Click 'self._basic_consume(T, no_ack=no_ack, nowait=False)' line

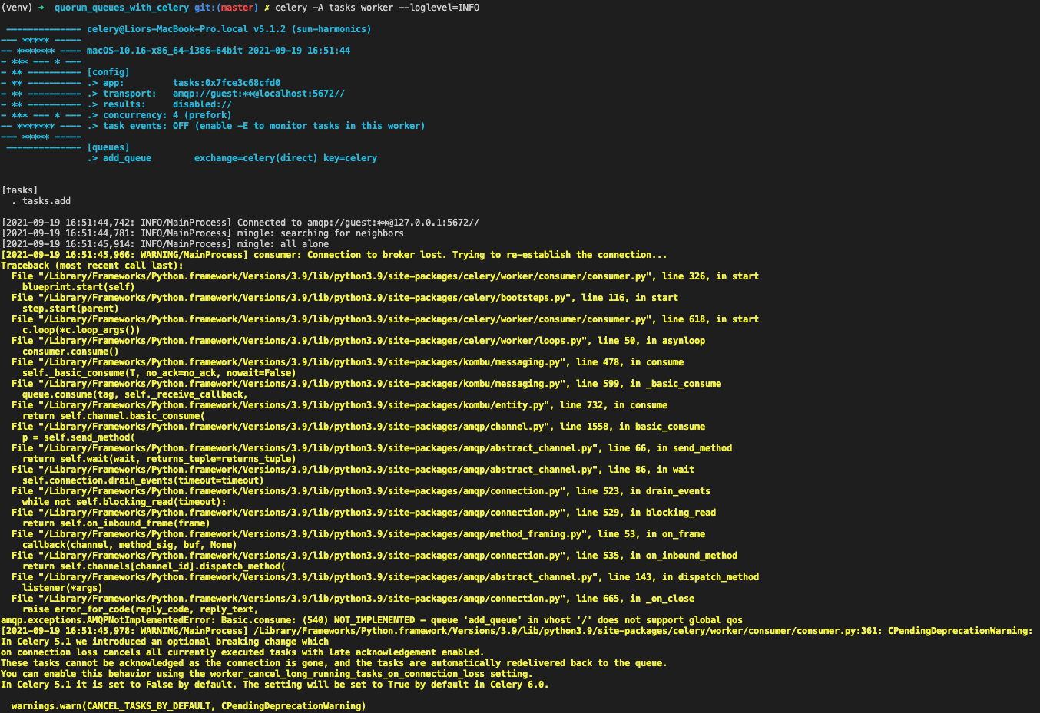159,373
